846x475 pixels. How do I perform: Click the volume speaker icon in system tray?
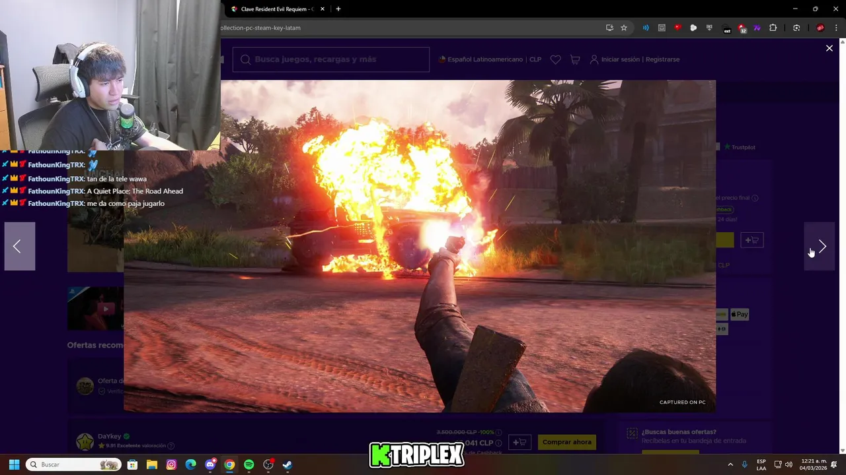[788, 464]
